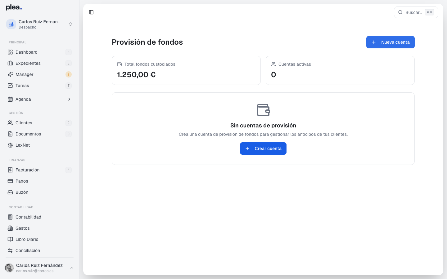Toggle the sidebar panel visibility
447x279 pixels.
coord(91,12)
